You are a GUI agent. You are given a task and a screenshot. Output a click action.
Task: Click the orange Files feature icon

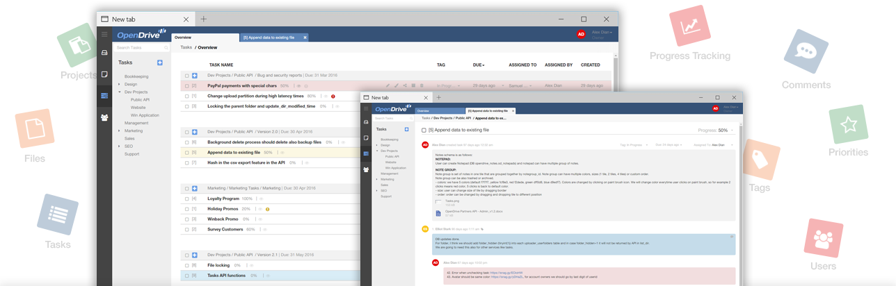tap(34, 128)
